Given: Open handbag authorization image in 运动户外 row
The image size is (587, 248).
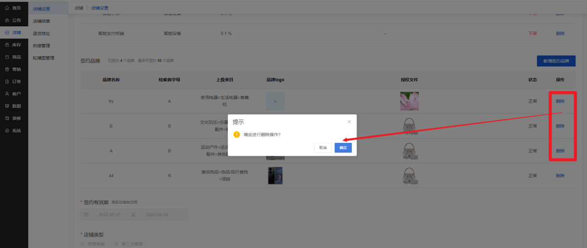Looking at the screenshot, I should pyautogui.click(x=409, y=151).
